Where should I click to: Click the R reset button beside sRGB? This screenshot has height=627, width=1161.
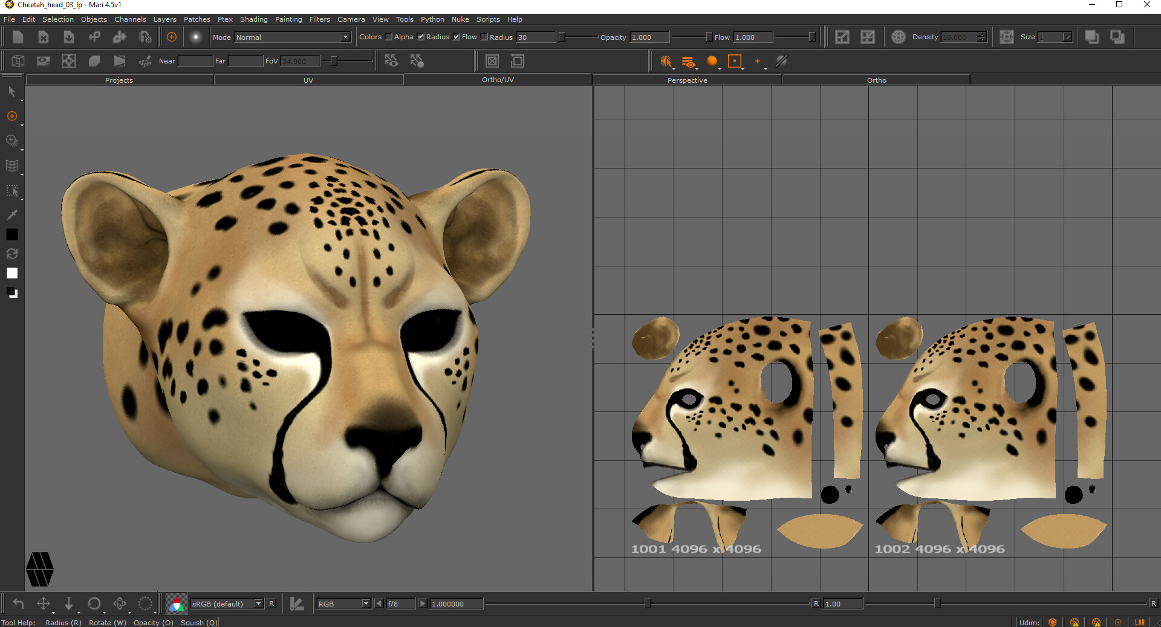(x=272, y=603)
